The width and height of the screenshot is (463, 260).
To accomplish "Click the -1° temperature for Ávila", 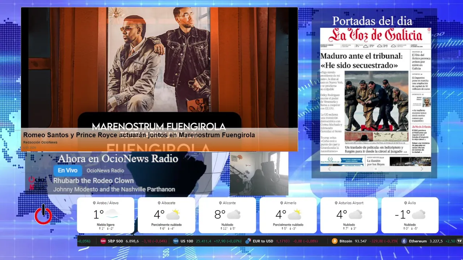I will point(402,214).
